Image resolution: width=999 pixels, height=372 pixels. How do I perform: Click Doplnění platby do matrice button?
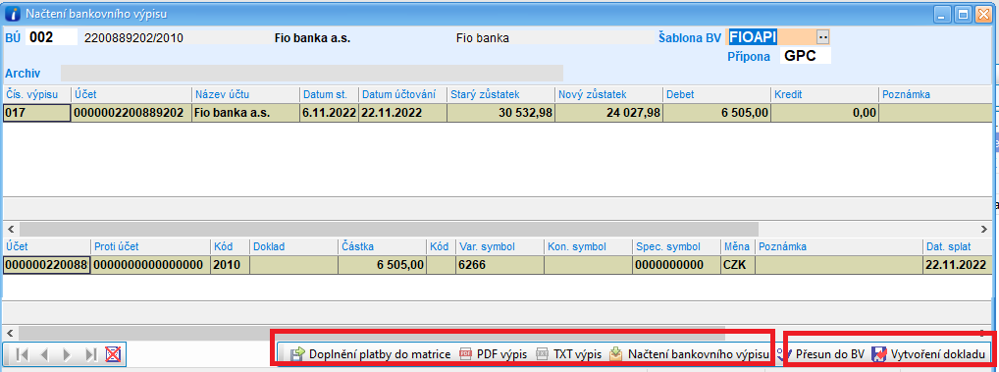pyautogui.click(x=370, y=354)
